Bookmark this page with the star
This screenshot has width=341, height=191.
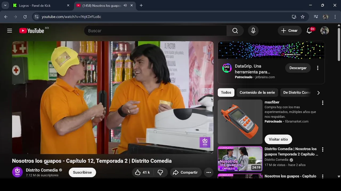303,17
